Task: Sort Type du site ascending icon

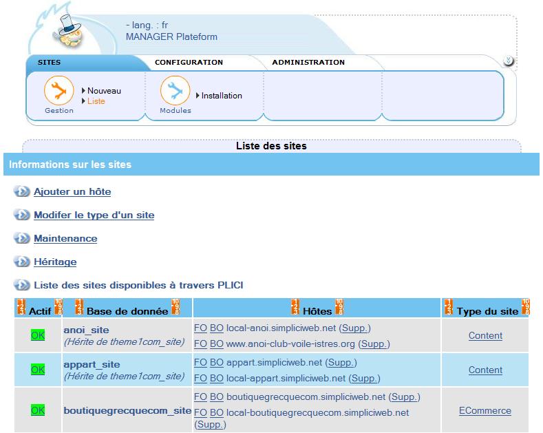Action: pyautogui.click(x=449, y=307)
